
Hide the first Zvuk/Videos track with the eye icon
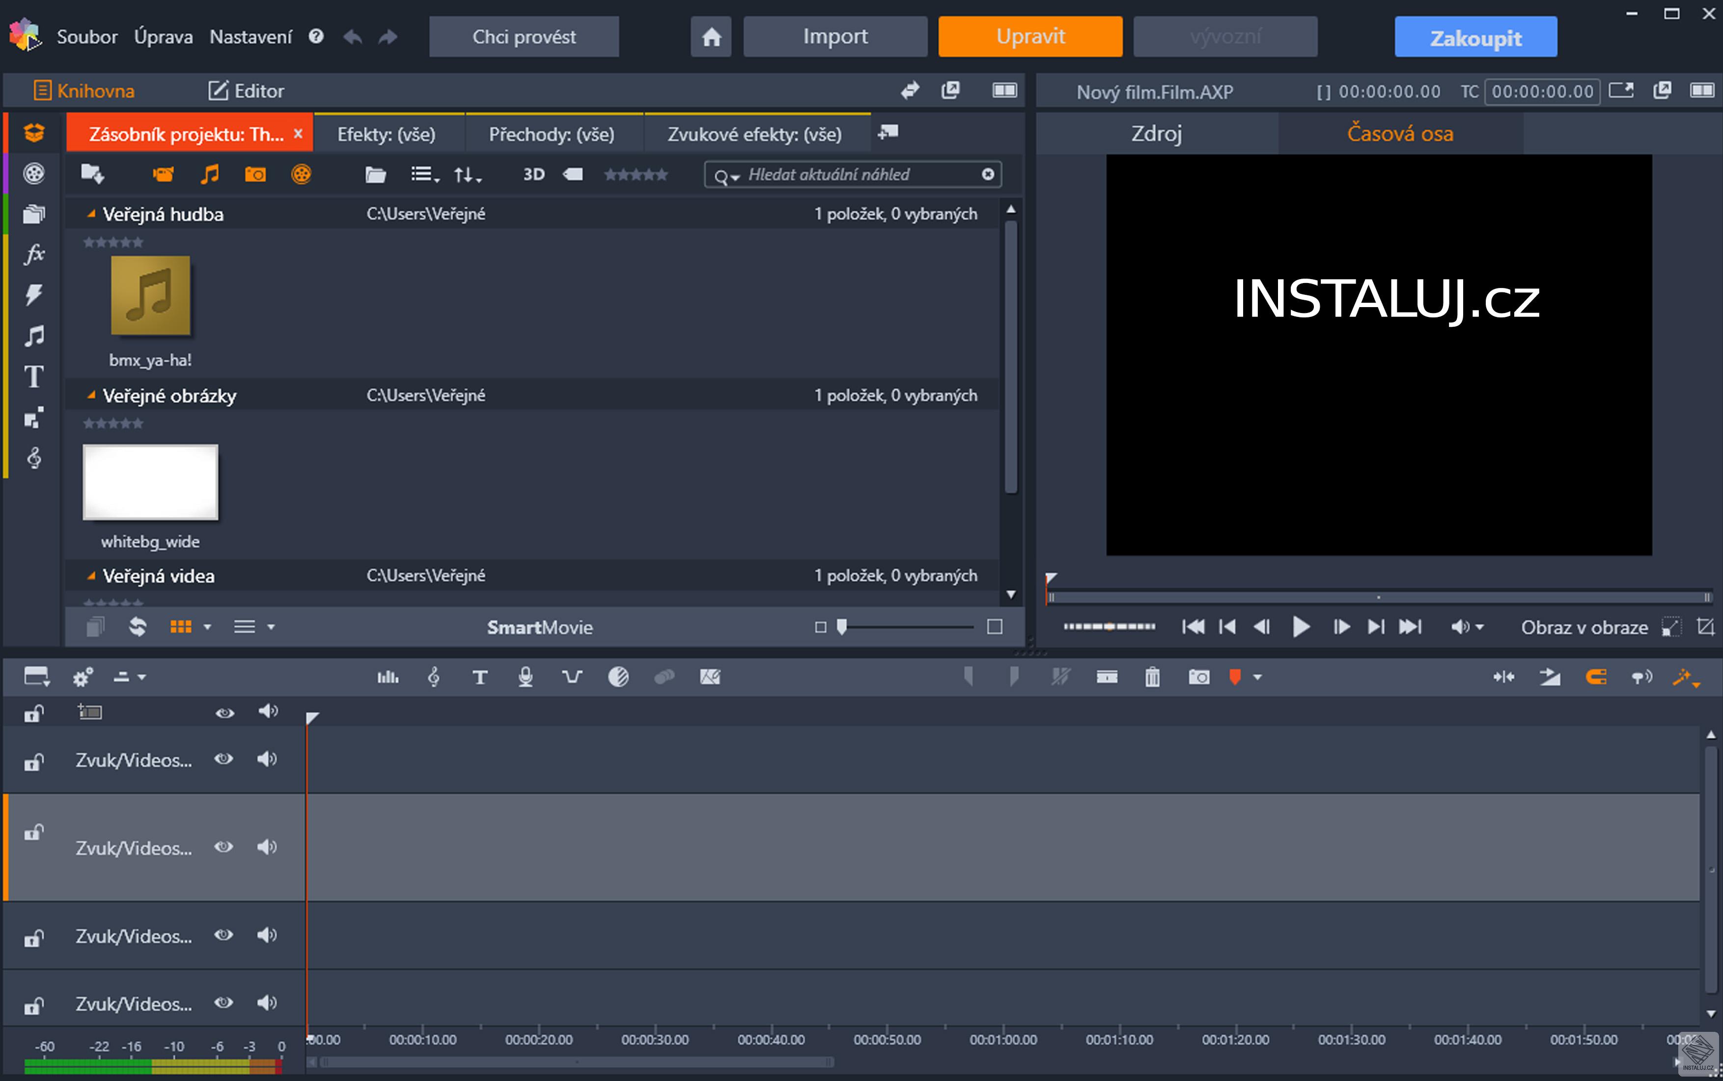(x=223, y=759)
